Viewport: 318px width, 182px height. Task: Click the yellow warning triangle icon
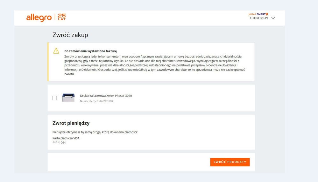pos(56,51)
